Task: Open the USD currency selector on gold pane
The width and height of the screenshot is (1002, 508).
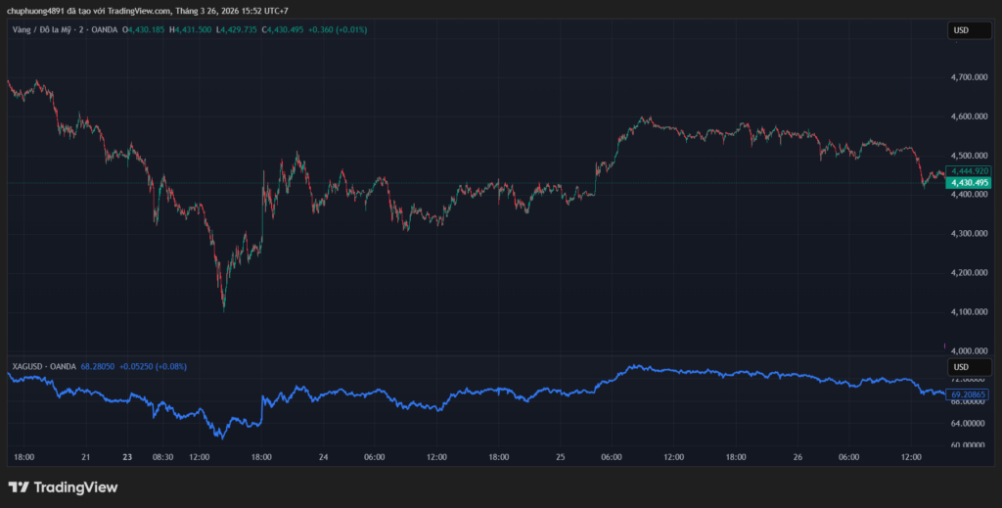Action: click(961, 30)
